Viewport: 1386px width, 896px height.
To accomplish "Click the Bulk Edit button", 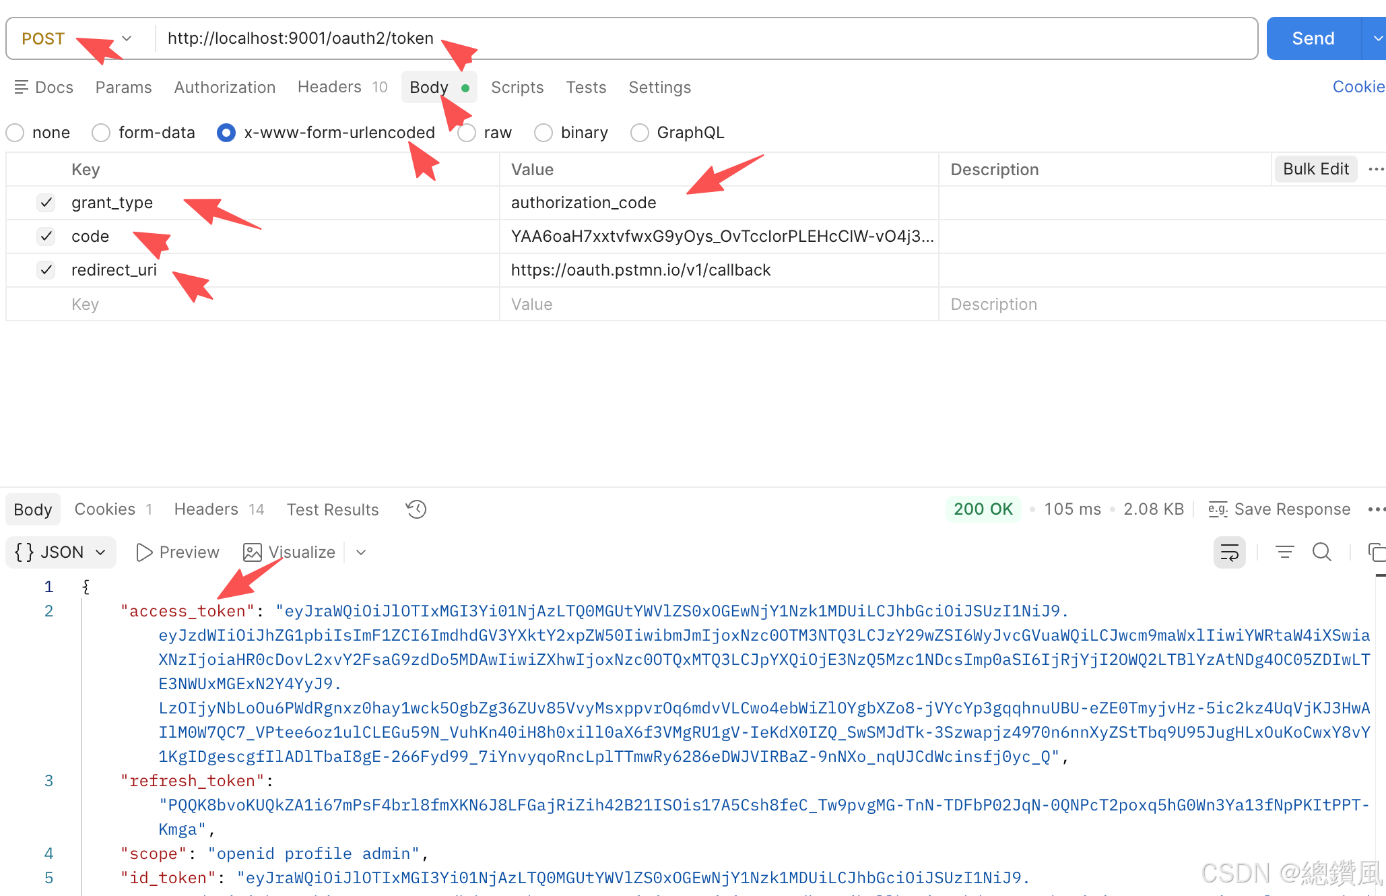I will pos(1315,169).
